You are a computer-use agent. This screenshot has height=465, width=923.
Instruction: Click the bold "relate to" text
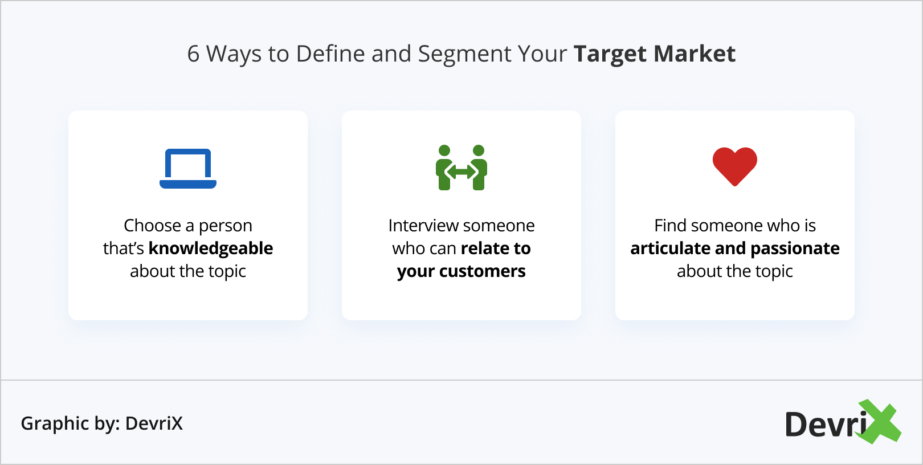coord(496,248)
